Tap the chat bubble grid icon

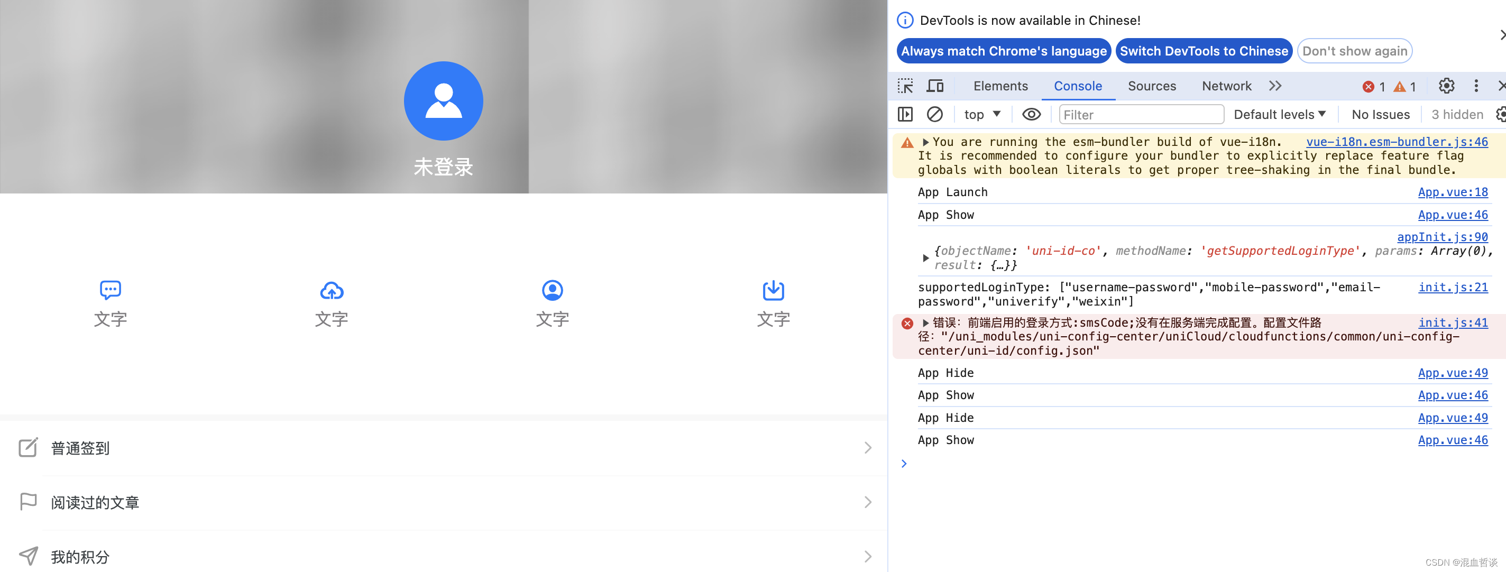(111, 290)
